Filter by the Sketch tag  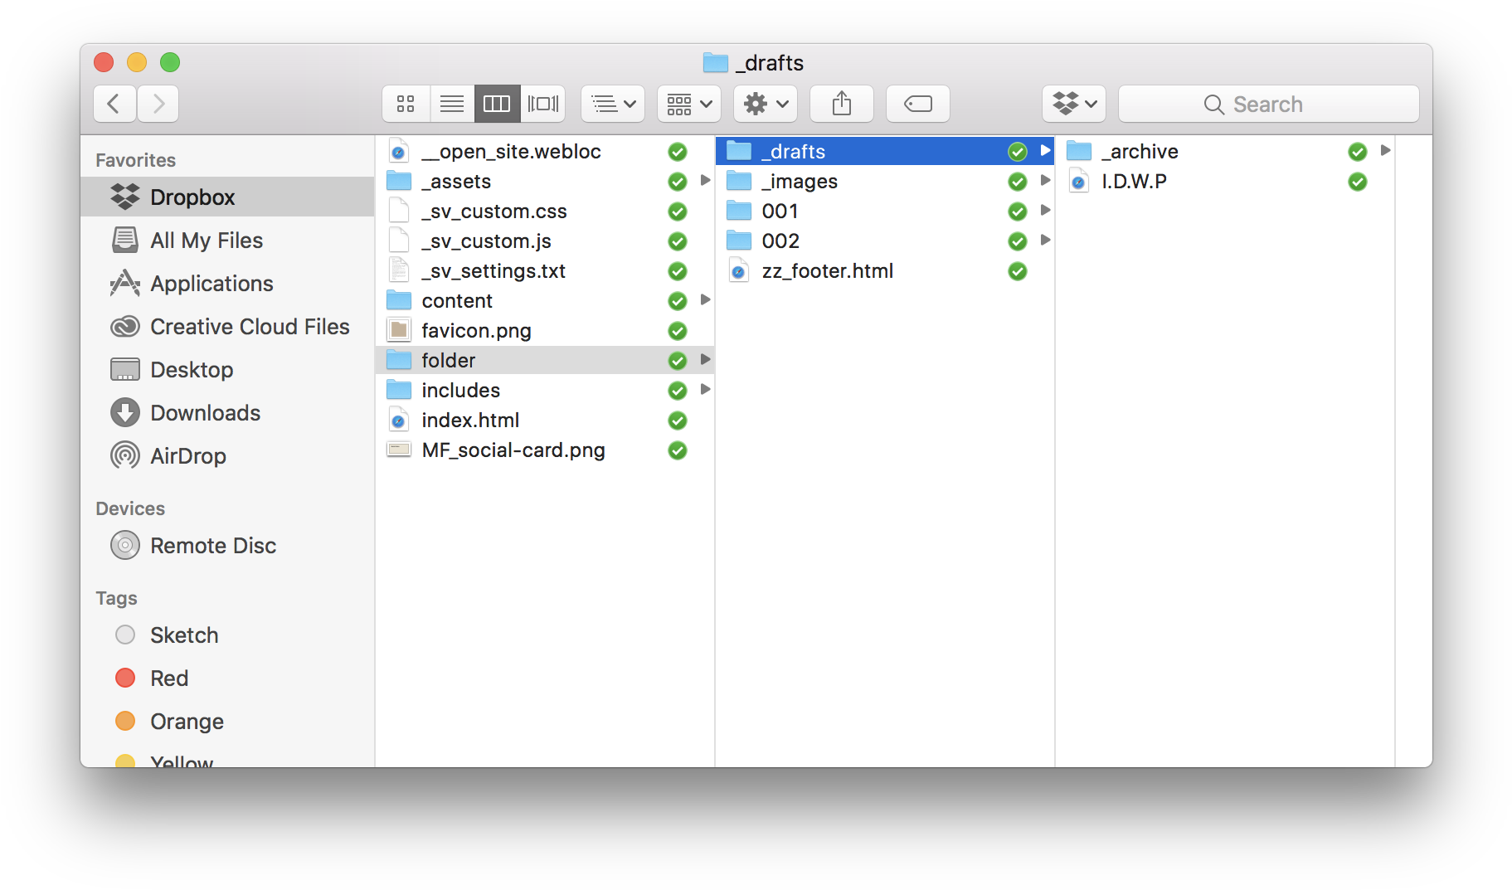point(227,635)
